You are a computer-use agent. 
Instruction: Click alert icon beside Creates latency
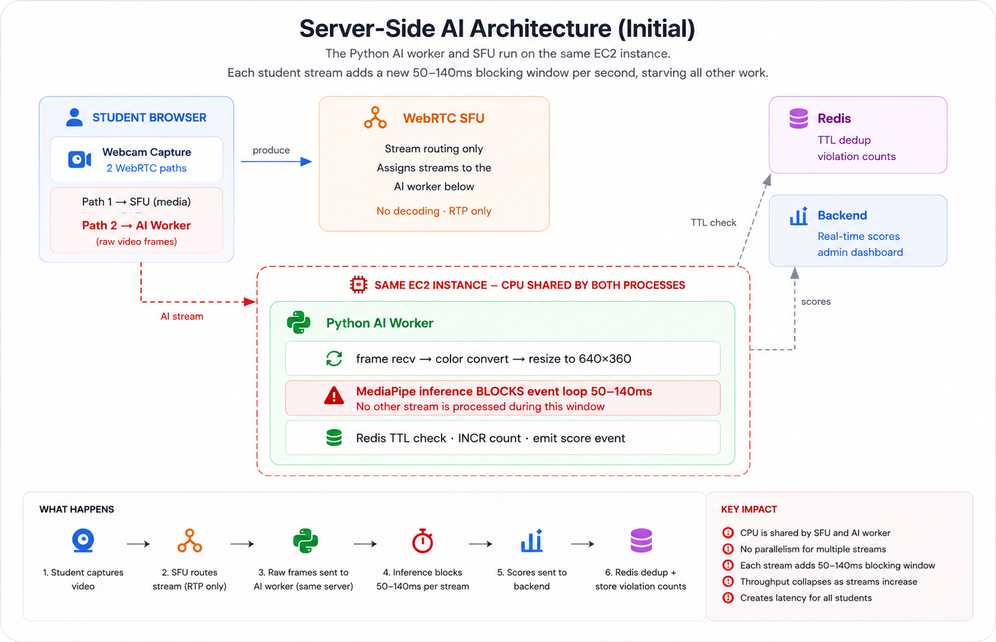coord(728,598)
